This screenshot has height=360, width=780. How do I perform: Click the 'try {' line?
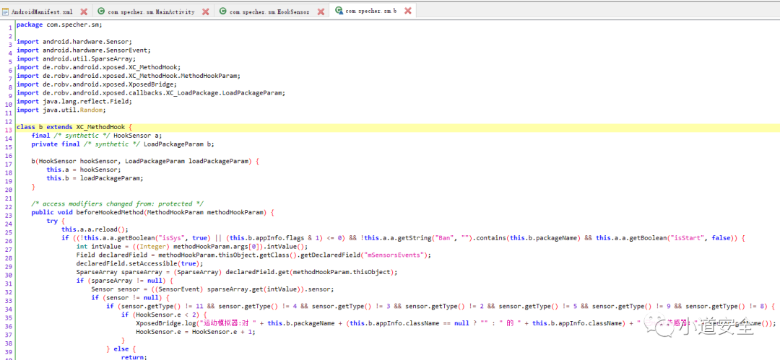pyautogui.click(x=56, y=220)
